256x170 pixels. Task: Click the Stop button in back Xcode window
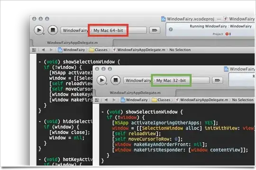[53, 30]
